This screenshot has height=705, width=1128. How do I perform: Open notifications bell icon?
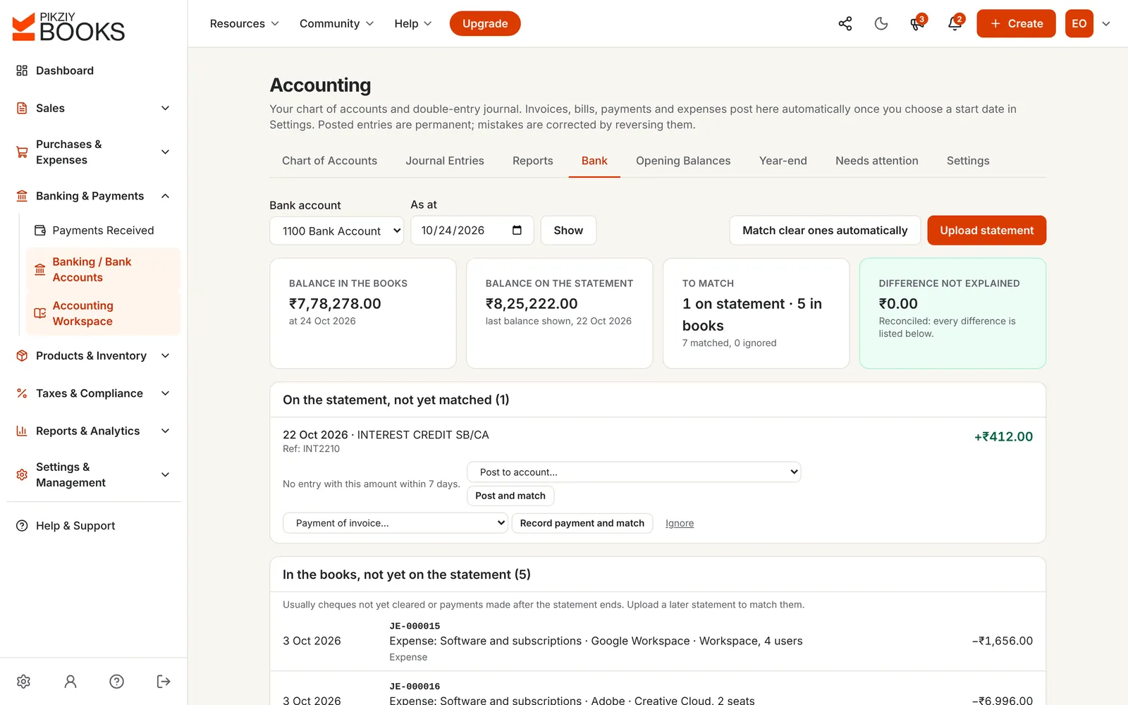(955, 23)
